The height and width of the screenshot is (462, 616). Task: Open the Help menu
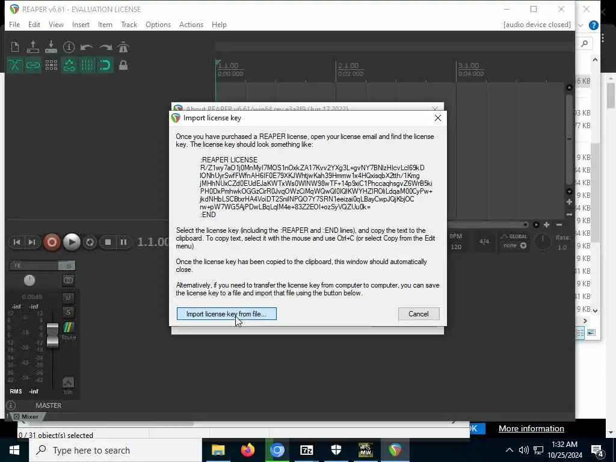pos(219,24)
